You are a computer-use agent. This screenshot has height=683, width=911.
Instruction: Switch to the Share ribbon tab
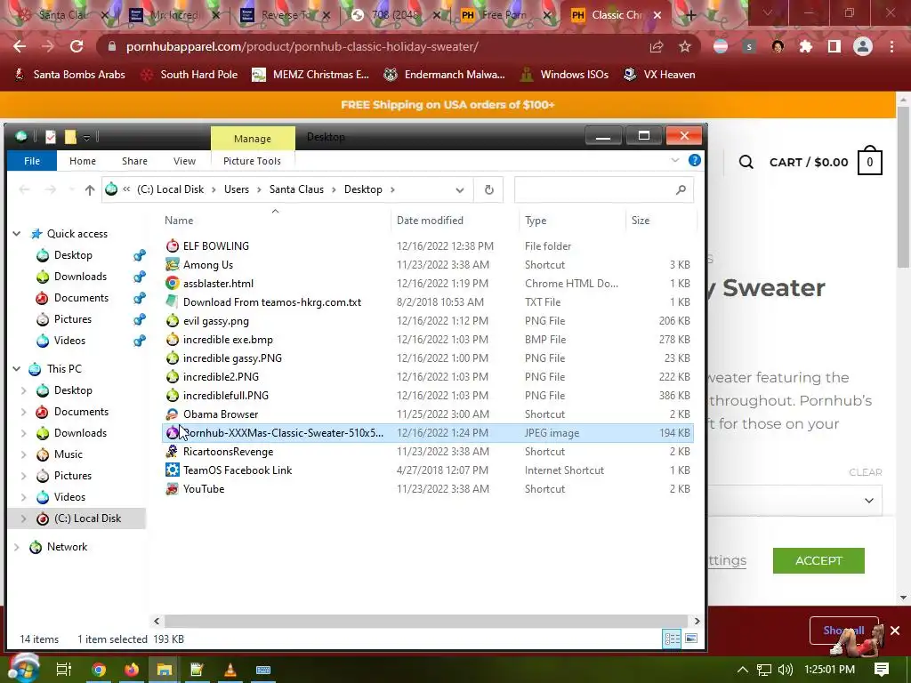134,161
